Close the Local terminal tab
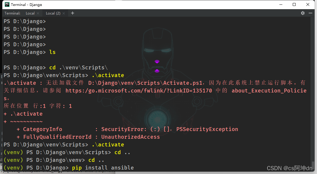 (x=38, y=13)
